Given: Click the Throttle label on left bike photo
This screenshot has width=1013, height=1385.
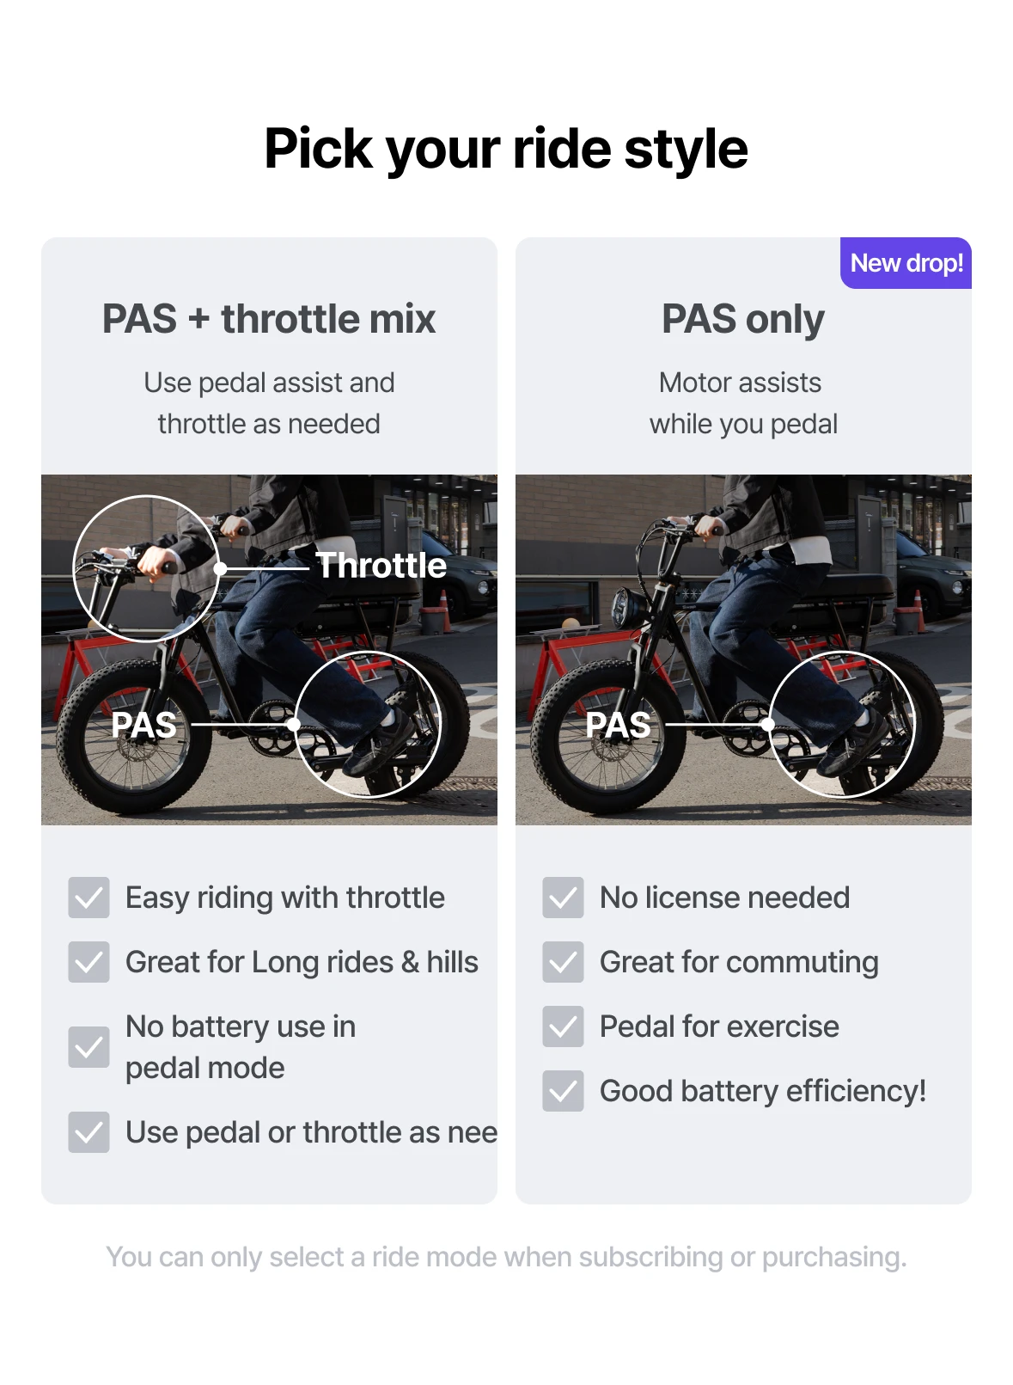Looking at the screenshot, I should click(381, 566).
